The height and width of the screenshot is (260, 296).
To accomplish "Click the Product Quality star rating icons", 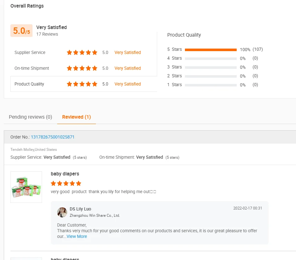I will (x=82, y=84).
